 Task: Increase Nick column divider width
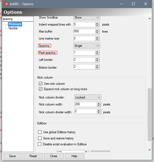coord(99,110)
